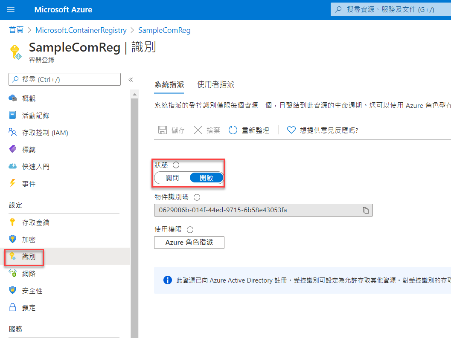Select 開啟 on the status toggle
Image resolution: width=451 pixels, height=338 pixels.
tap(207, 178)
